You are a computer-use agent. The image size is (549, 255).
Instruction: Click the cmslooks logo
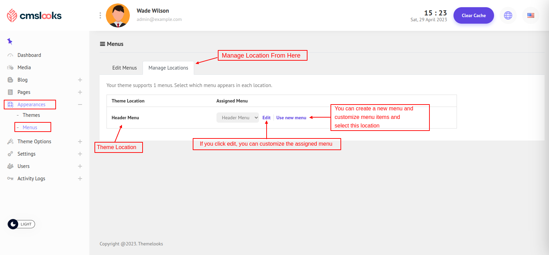(x=34, y=15)
